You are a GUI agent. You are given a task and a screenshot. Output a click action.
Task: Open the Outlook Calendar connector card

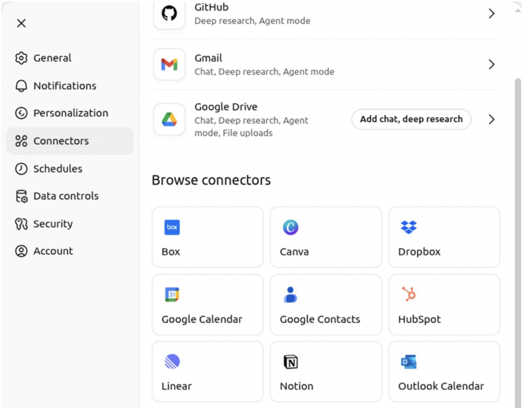[444, 371]
